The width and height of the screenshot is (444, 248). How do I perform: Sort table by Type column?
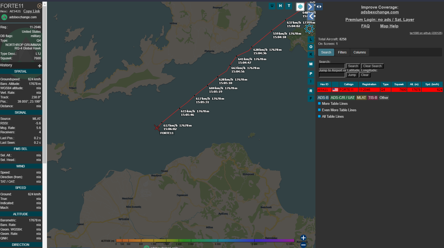[385, 84]
